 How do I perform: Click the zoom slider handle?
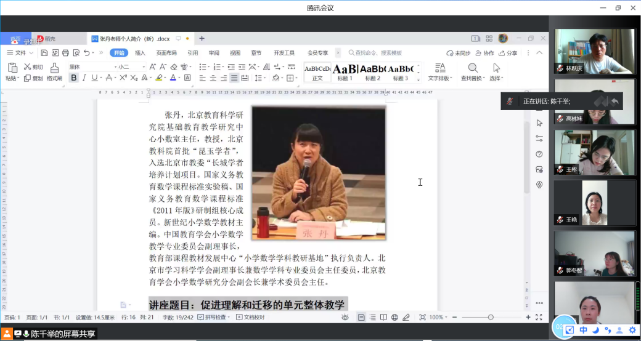491,318
